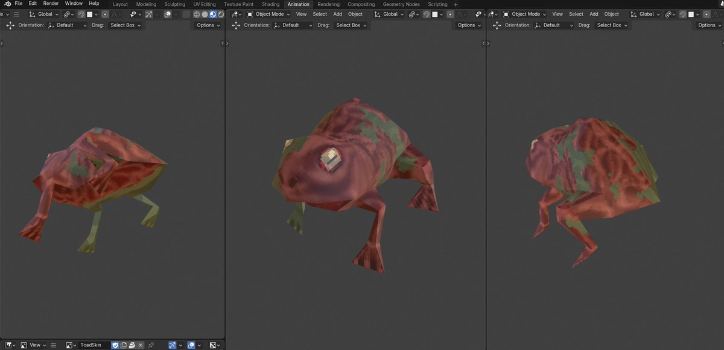Click the Blender logo icon
The height and width of the screenshot is (350, 724).
(x=7, y=4)
